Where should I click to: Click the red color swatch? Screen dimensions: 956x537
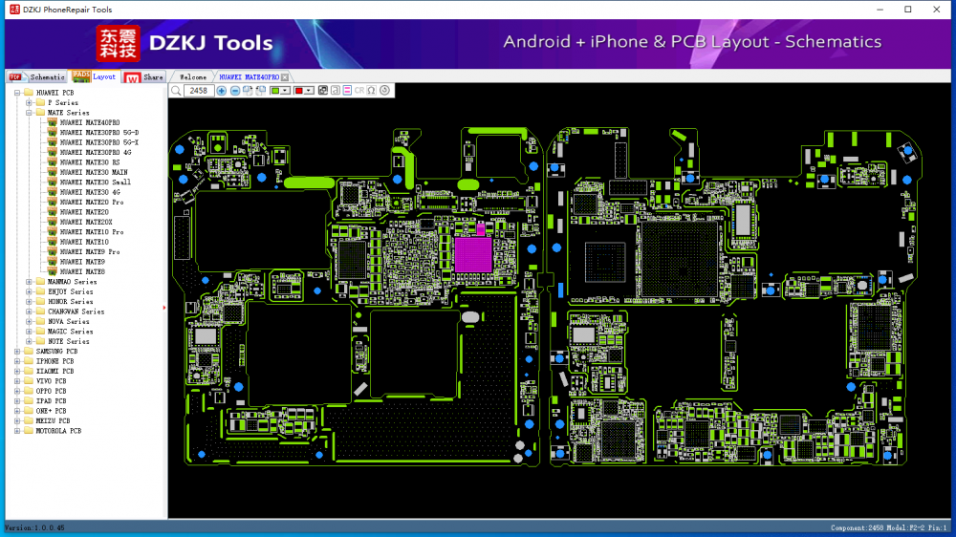[x=298, y=91]
